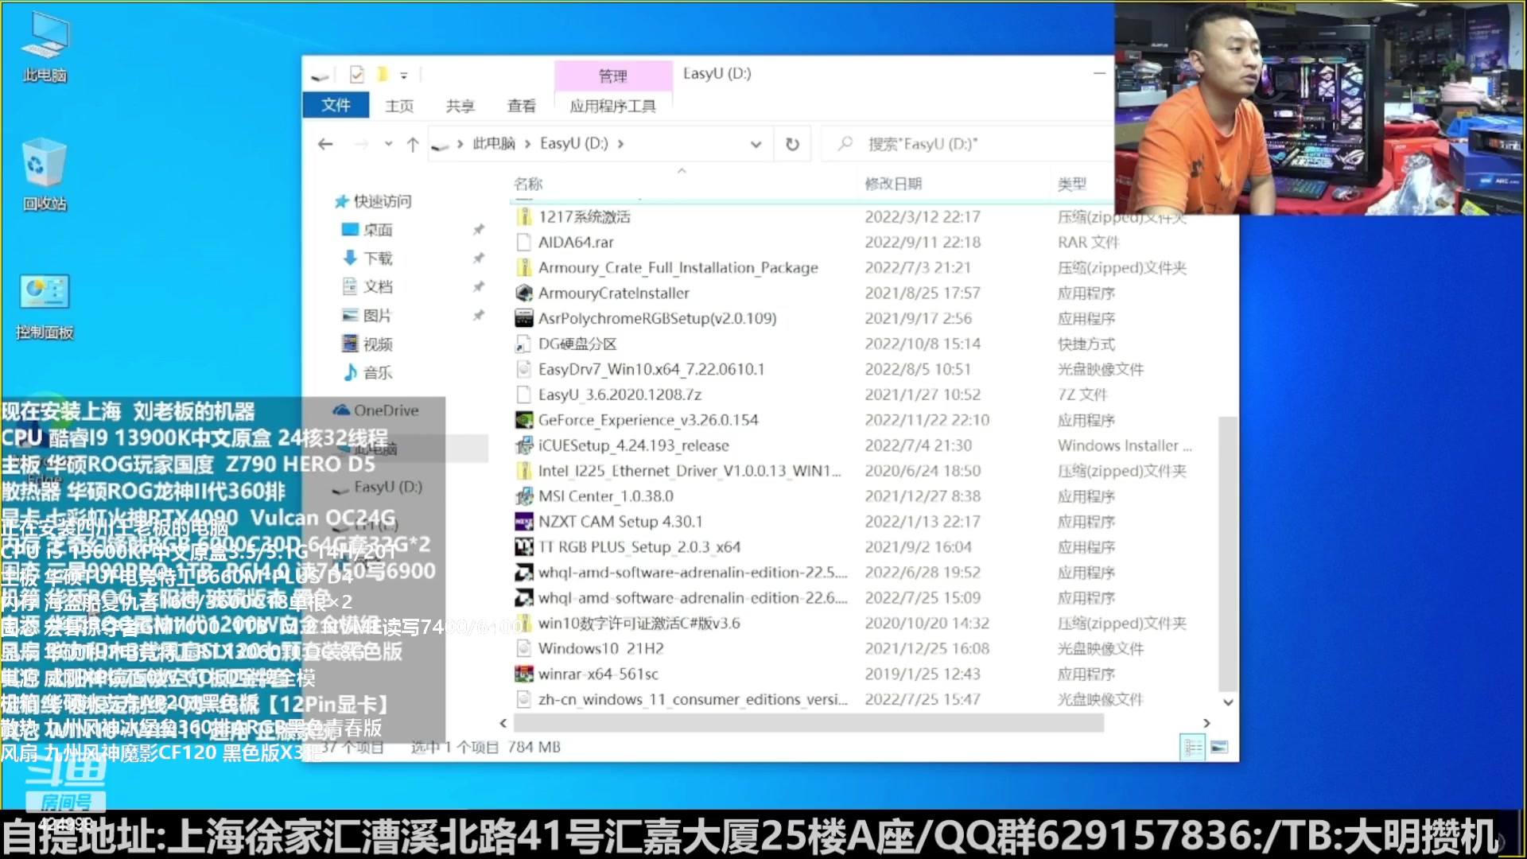1527x859 pixels.
Task: Open 桌面 in the navigation pane
Action: [x=367, y=230]
